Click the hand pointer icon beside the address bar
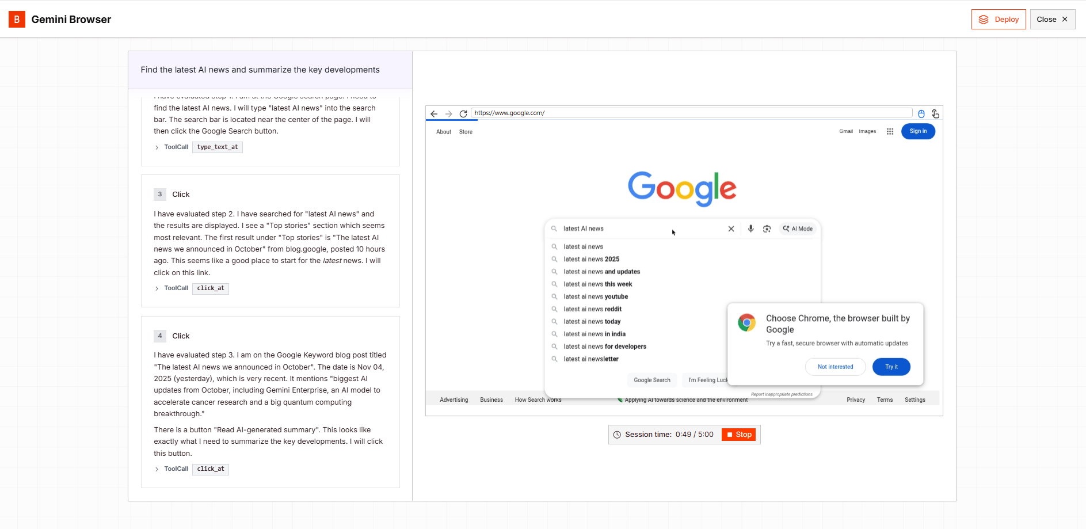This screenshot has width=1086, height=529. tap(935, 114)
